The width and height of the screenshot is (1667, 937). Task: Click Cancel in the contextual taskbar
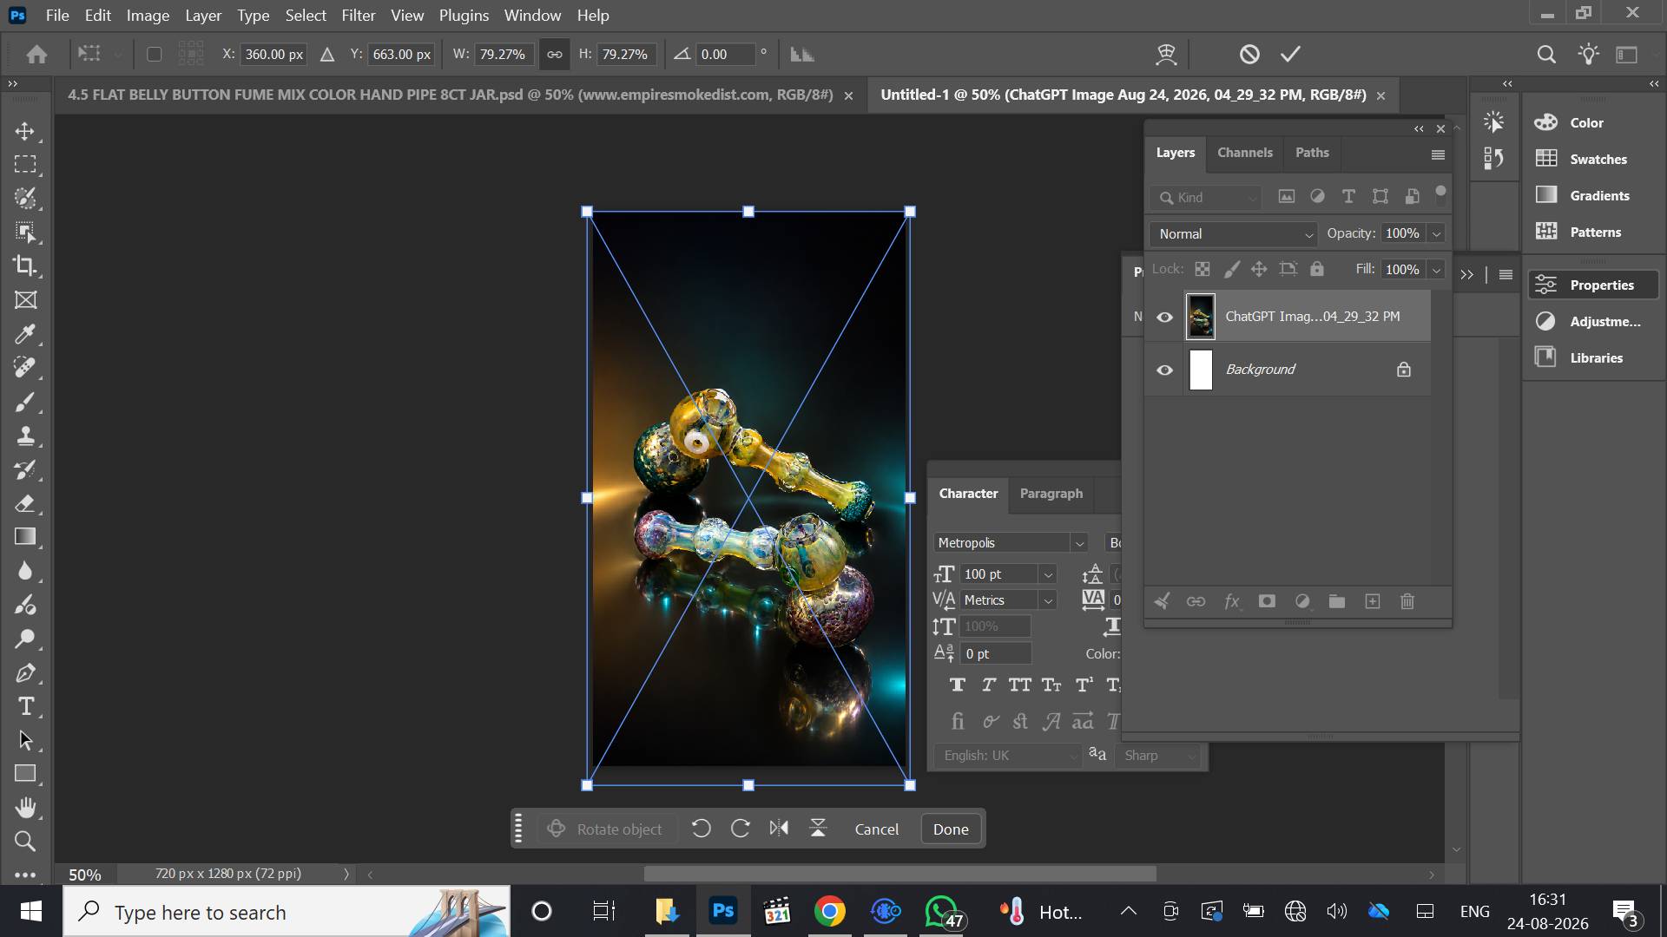[876, 829]
